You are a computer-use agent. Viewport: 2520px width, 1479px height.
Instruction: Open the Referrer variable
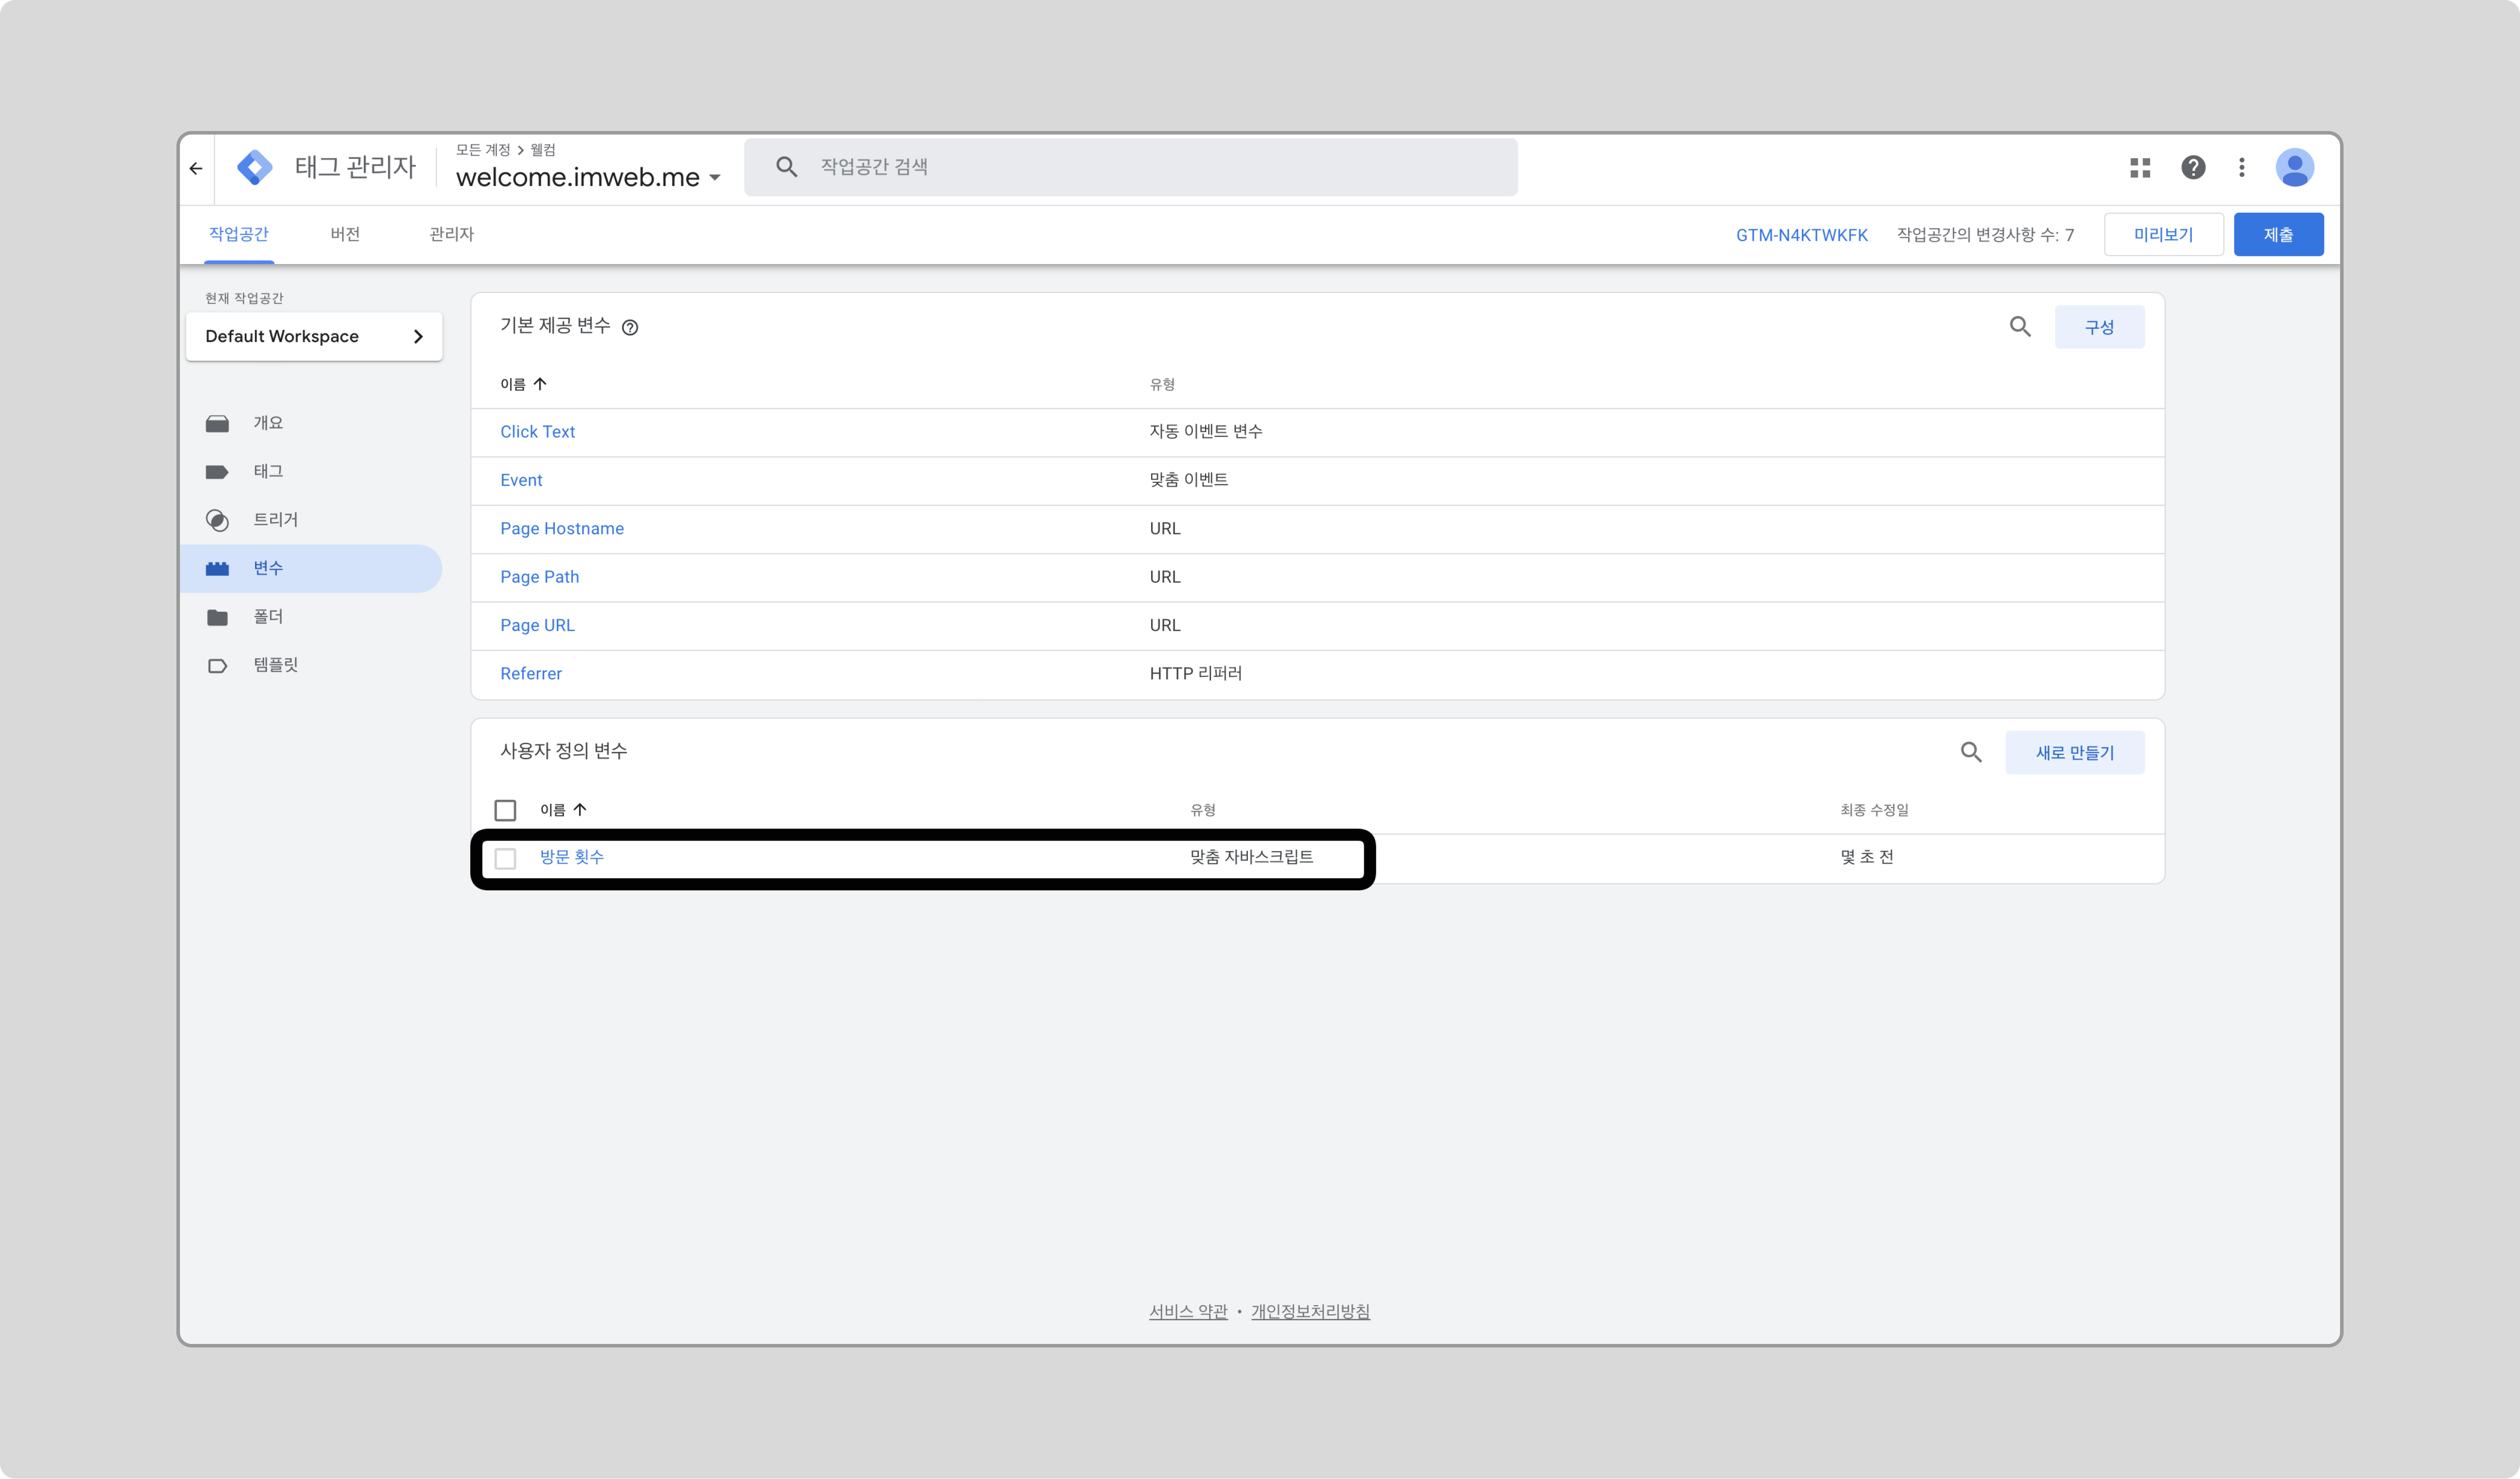click(x=531, y=674)
